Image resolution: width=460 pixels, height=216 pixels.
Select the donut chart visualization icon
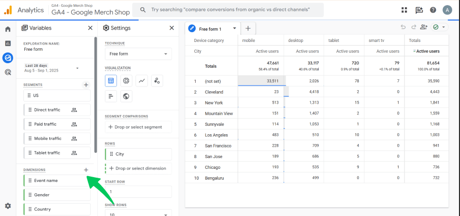coord(127,81)
